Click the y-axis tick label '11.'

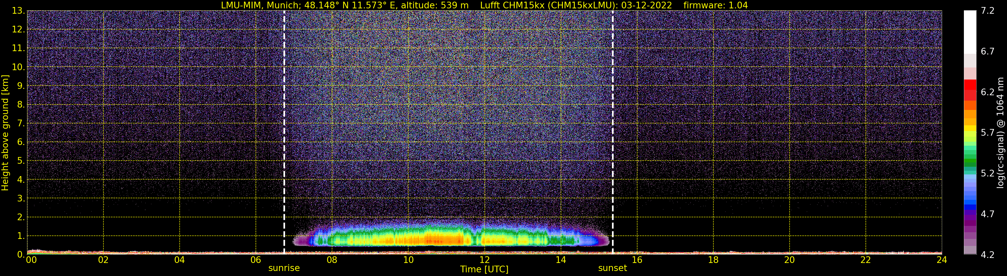point(18,48)
